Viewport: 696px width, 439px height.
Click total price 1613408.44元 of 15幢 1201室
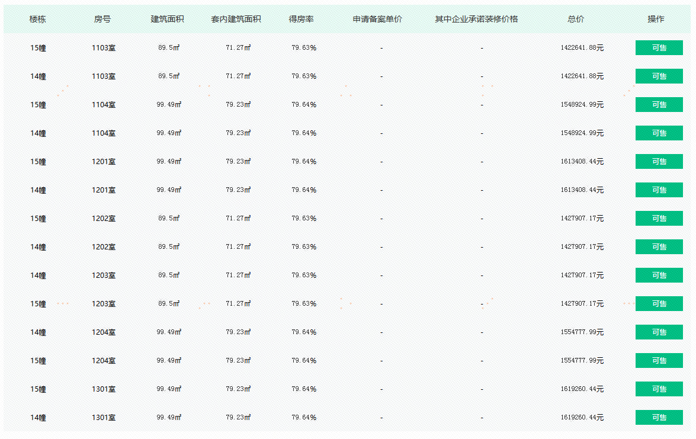[x=582, y=162]
